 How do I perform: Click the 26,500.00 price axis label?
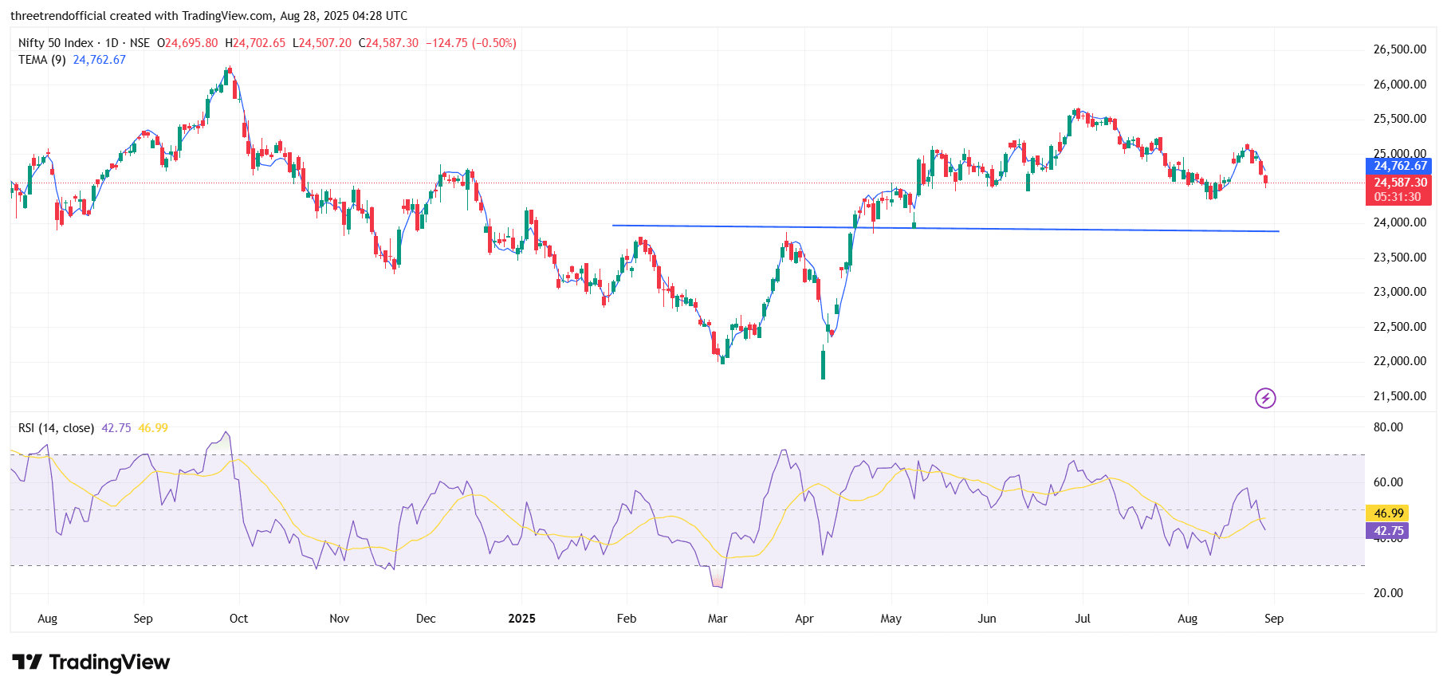(x=1400, y=49)
